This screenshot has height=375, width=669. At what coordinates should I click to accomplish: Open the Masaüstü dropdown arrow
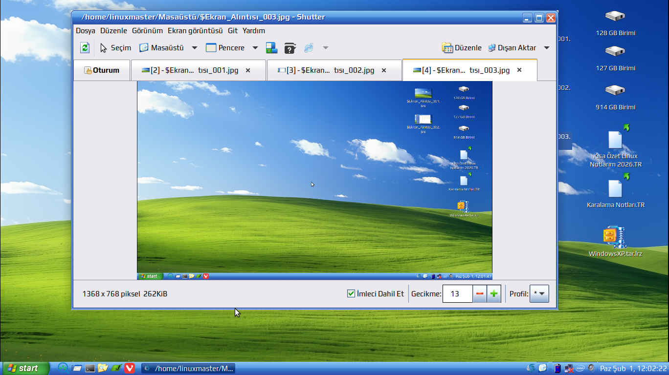click(x=195, y=48)
